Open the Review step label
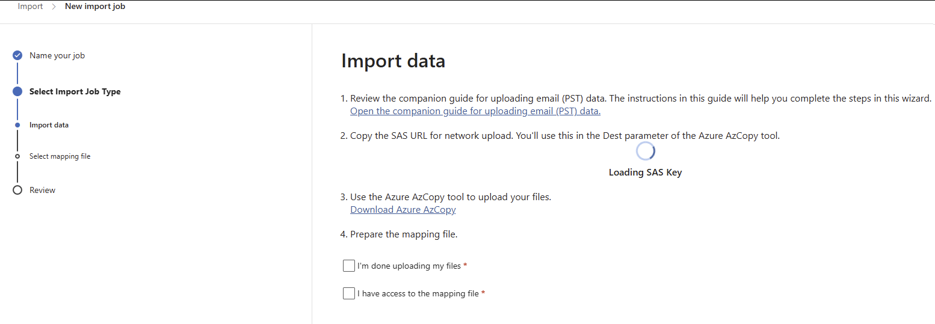 click(42, 190)
